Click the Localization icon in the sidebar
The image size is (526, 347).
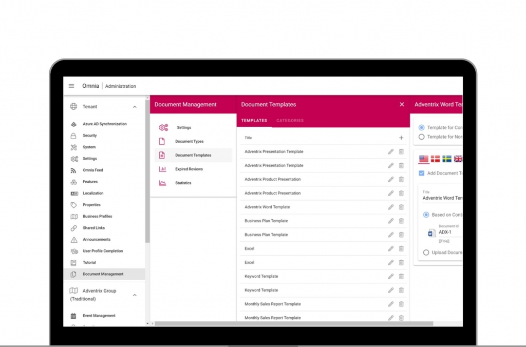coord(74,194)
